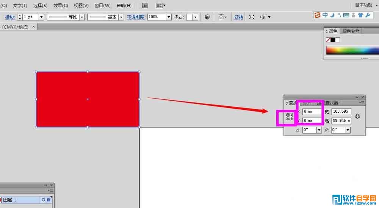This screenshot has width=379, height=208.
Task: Click the 描边 stroke link
Action: pos(9,17)
